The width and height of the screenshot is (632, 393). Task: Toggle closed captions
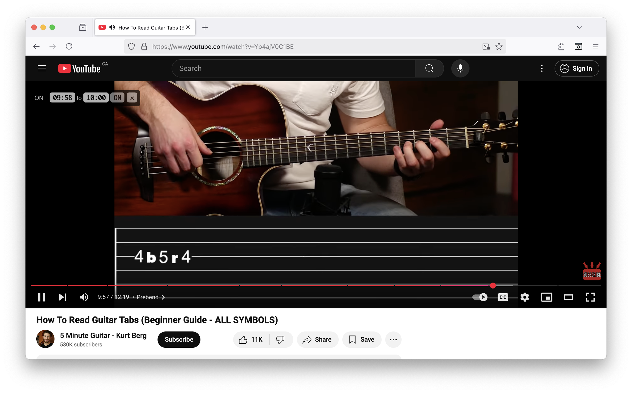(x=503, y=297)
